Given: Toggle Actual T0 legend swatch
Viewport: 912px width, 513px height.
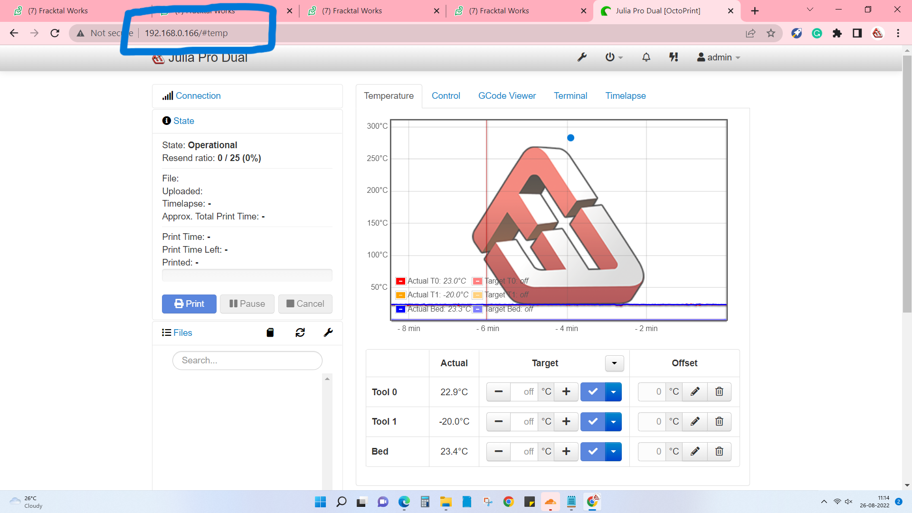Looking at the screenshot, I should tap(400, 281).
